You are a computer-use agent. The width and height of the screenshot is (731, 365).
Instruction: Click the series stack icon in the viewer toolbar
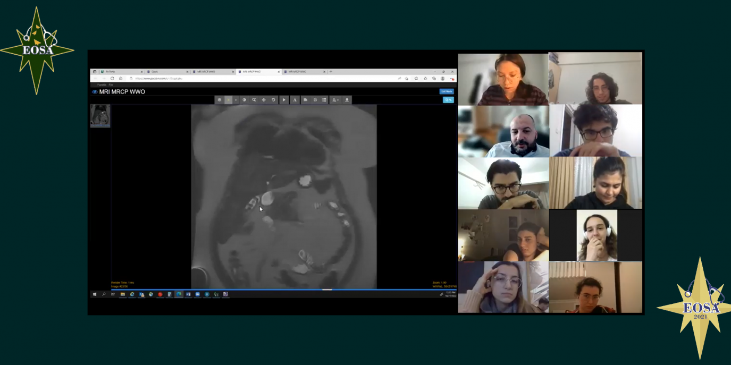coord(219,100)
